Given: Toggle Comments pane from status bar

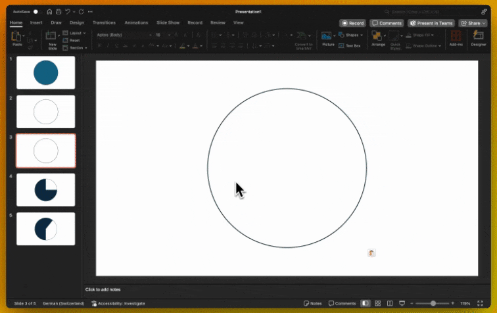Looking at the screenshot, I should pos(342,304).
